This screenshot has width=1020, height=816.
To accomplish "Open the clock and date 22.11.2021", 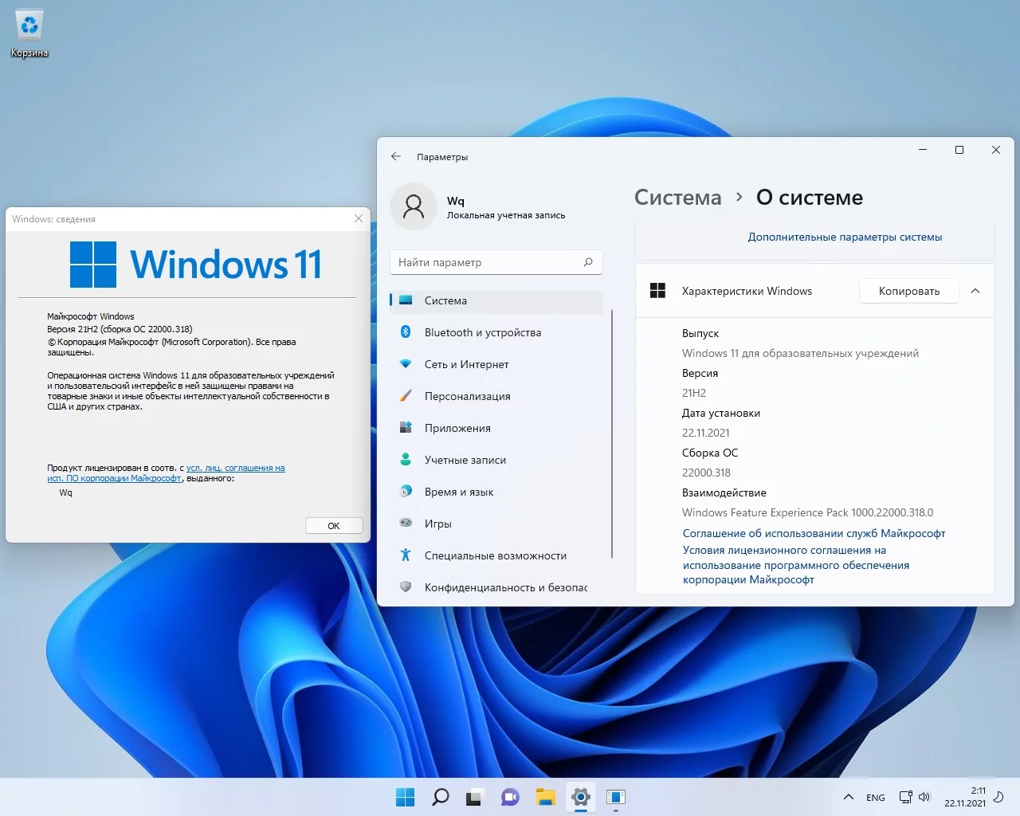I will 965,797.
